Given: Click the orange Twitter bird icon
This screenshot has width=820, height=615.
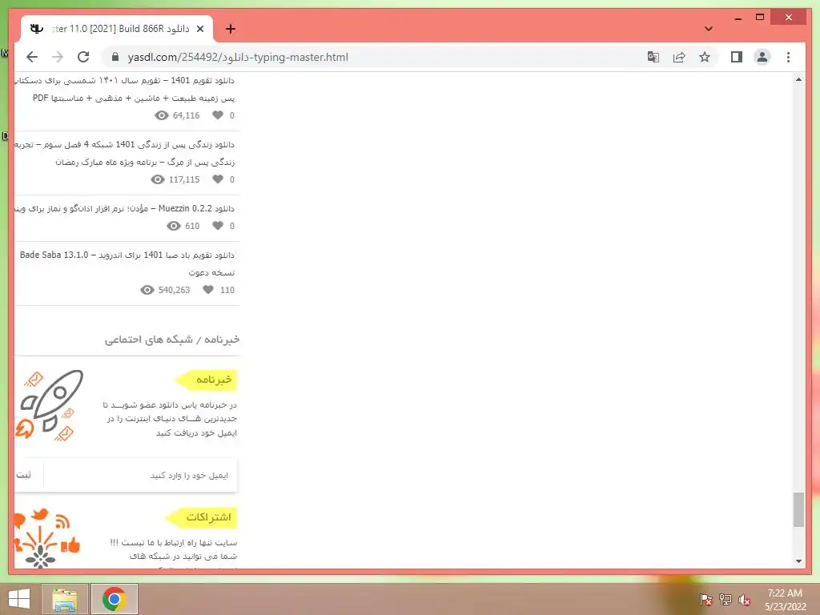Looking at the screenshot, I should [40, 515].
